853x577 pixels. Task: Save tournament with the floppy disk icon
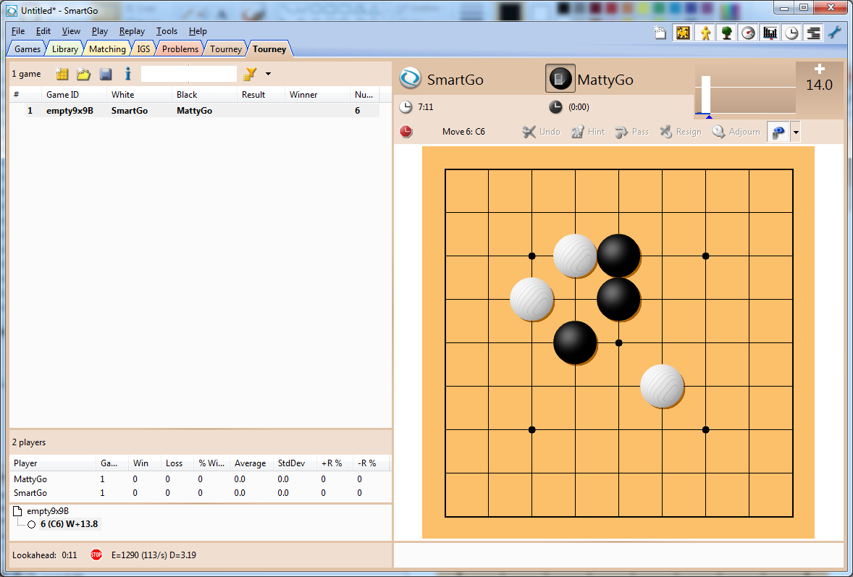106,74
